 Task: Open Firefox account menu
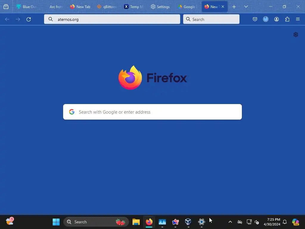pyautogui.click(x=276, y=19)
